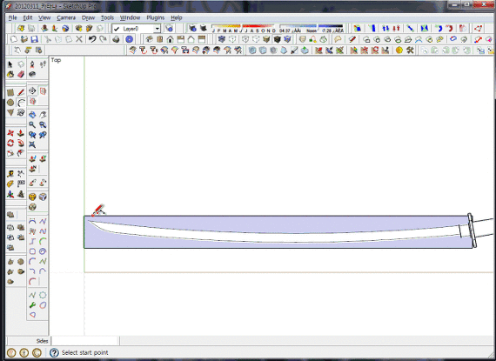Open the Plugins menu
The image size is (496, 361).
[x=155, y=17]
